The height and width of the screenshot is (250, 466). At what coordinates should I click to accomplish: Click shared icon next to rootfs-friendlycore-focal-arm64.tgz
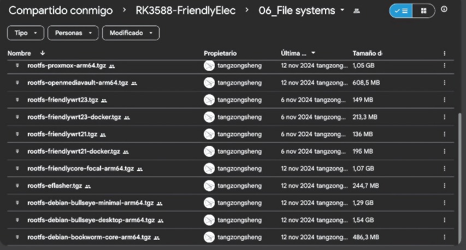[x=140, y=169]
